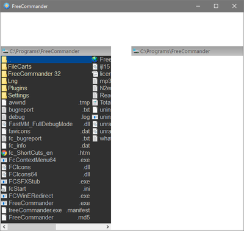The width and height of the screenshot is (244, 231).
Task: Select the FCWinERedirect file name
Action: point(31,196)
